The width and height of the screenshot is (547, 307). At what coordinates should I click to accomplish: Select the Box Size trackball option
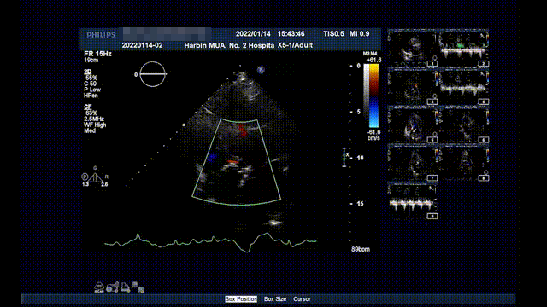pos(275,299)
